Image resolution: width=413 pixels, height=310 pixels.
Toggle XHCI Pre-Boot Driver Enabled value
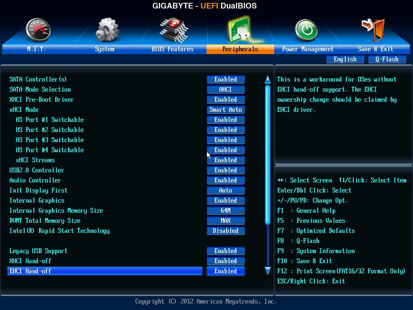[x=226, y=99]
